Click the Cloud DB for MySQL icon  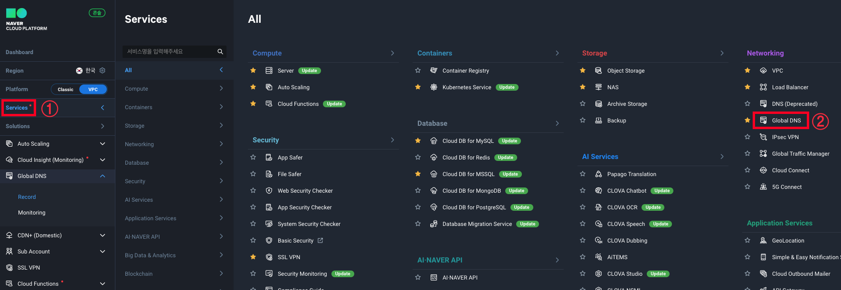tap(434, 140)
